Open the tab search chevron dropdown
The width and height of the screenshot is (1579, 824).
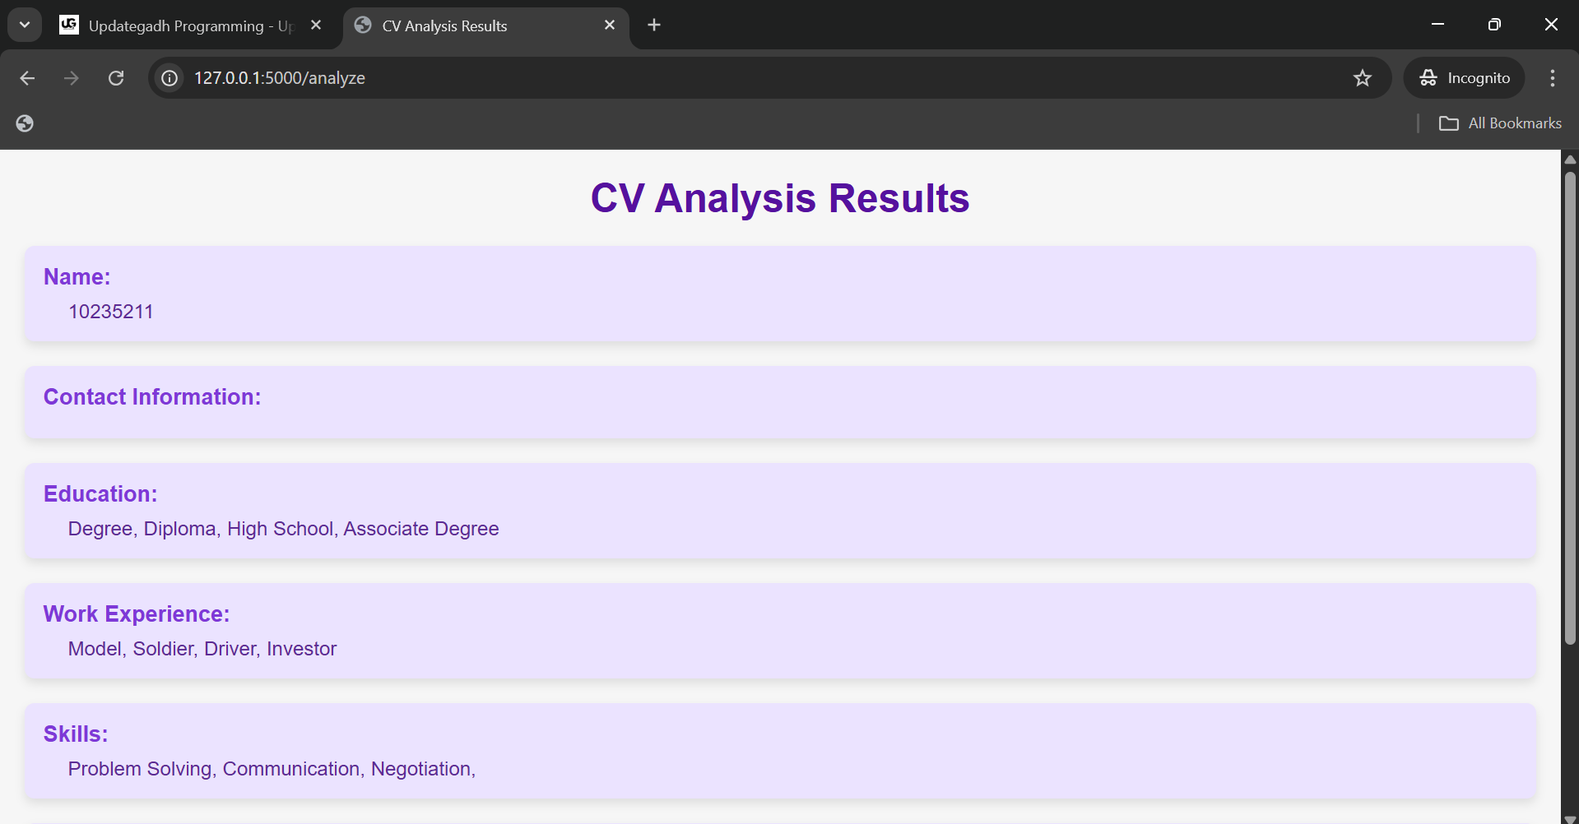(x=24, y=24)
